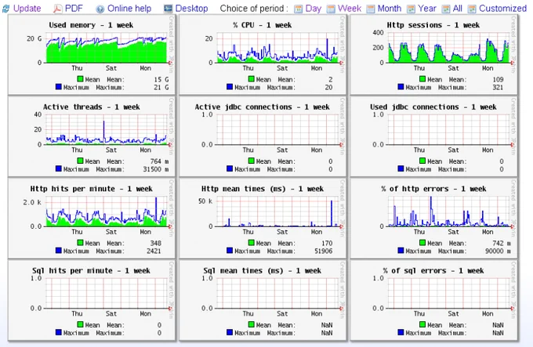Click the All period calendar icon
Viewport: 533px width, 347px height.
(x=446, y=9)
